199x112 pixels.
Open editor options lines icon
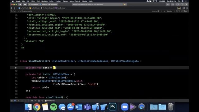point(184,8)
